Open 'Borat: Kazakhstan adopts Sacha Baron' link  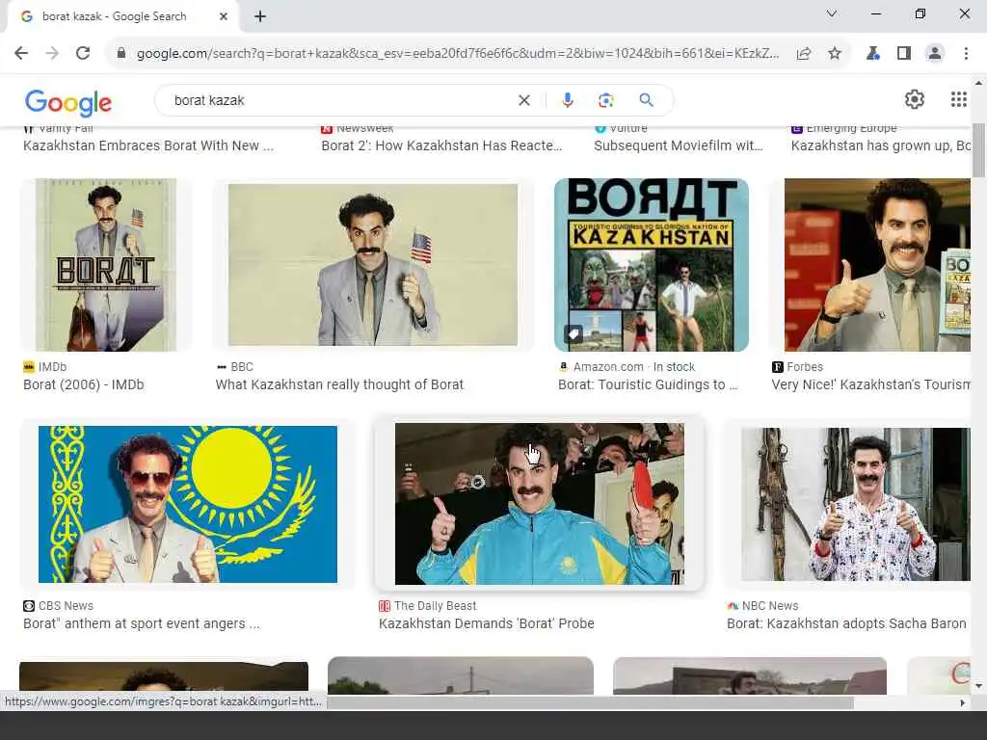tap(846, 623)
